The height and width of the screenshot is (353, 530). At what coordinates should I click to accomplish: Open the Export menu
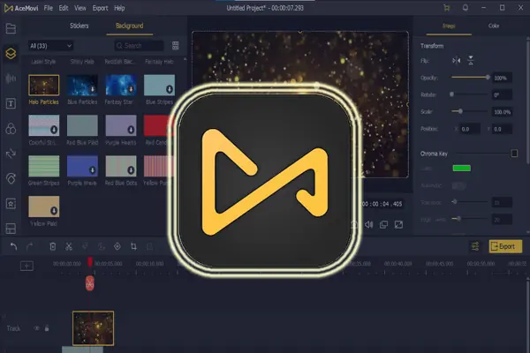coord(100,8)
